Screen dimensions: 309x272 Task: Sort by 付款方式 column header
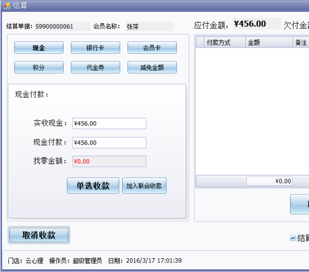pyautogui.click(x=224, y=43)
